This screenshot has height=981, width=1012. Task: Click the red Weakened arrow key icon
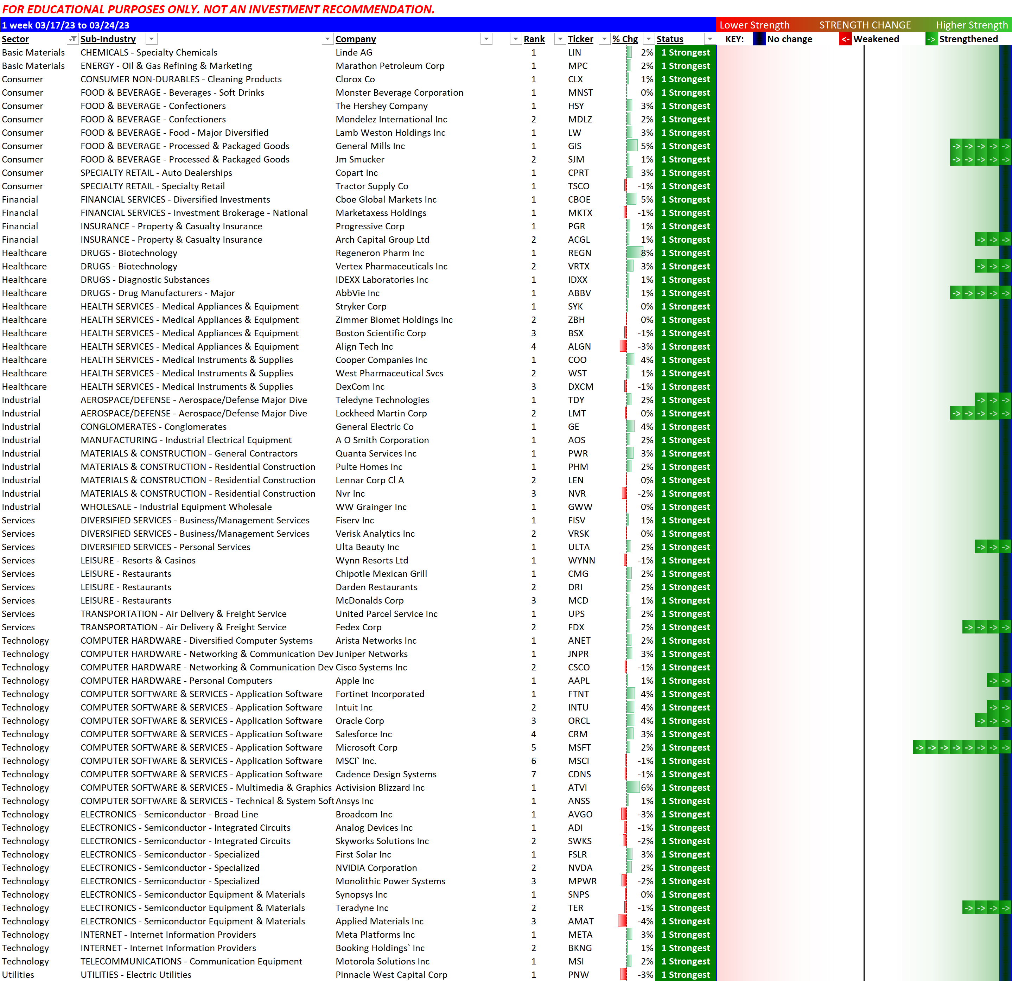point(845,39)
